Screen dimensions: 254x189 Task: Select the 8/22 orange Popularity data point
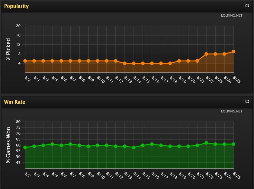(x=206, y=54)
